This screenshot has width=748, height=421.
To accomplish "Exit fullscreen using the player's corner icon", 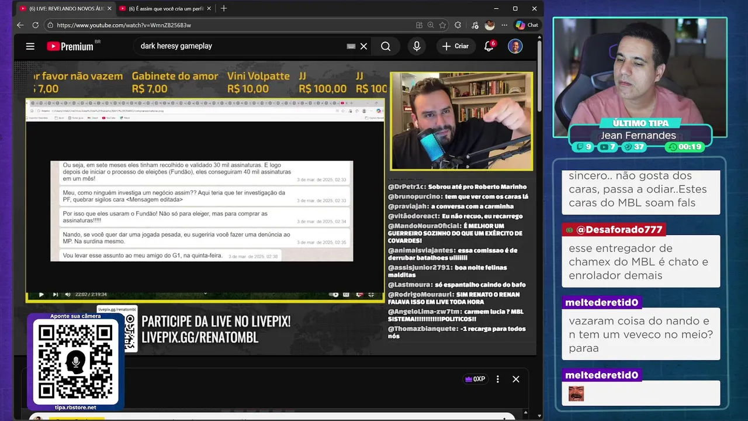I will click(x=371, y=294).
